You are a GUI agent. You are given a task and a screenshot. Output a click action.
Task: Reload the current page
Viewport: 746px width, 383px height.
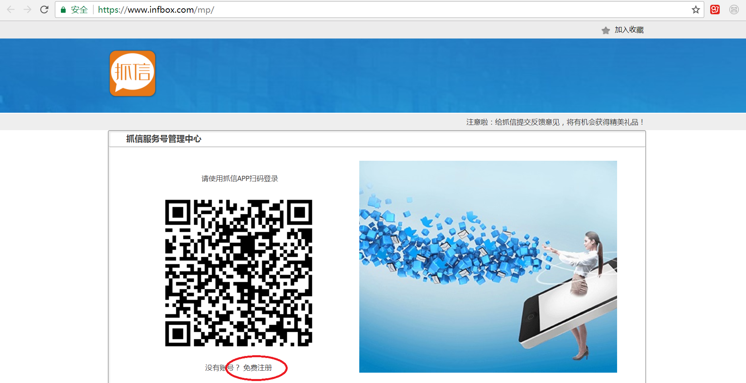point(44,10)
